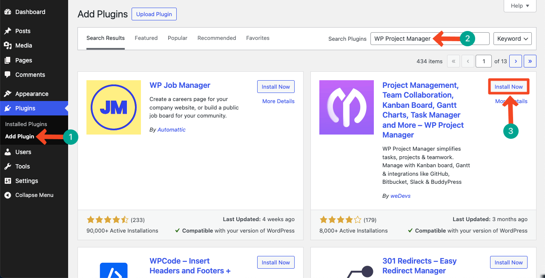Click 'Last Updated: 3 months ago' text
The width and height of the screenshot is (545, 278).
[x=490, y=219]
